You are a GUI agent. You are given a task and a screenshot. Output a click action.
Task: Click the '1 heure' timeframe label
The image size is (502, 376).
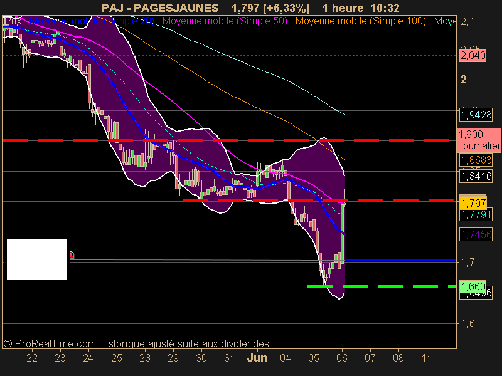343,8
